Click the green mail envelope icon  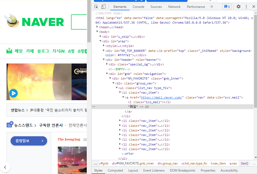[x=9, y=51]
